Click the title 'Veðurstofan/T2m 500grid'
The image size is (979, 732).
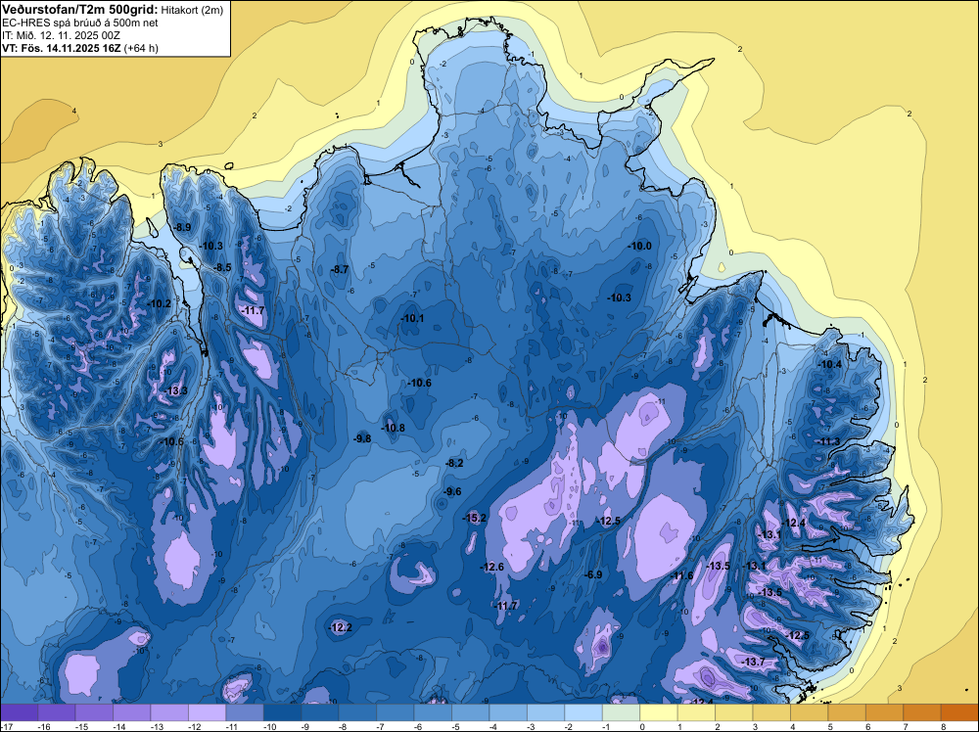[80, 9]
